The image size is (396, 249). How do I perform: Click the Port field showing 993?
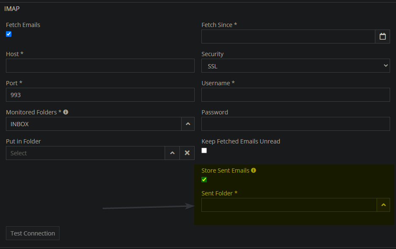tap(100, 95)
